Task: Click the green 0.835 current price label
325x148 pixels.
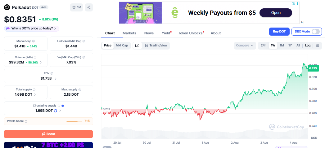Action: [313, 68]
